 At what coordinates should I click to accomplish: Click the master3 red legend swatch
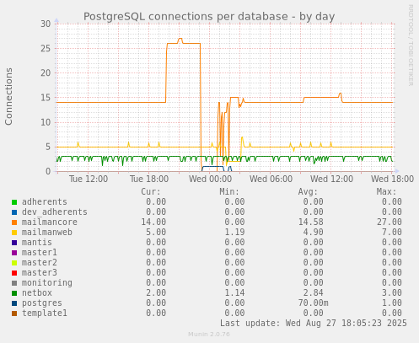tap(14, 273)
